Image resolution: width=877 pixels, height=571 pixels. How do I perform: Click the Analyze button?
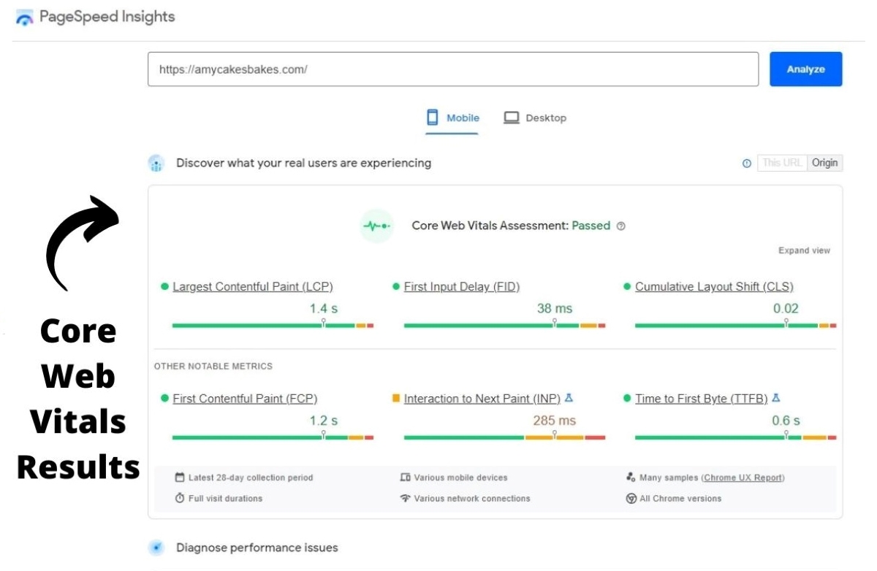click(x=806, y=69)
